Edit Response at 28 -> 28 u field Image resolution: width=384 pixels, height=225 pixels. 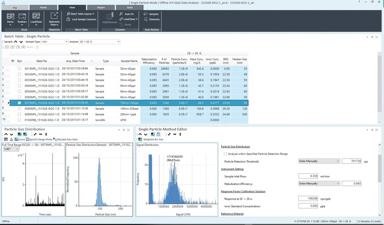tap(308, 198)
